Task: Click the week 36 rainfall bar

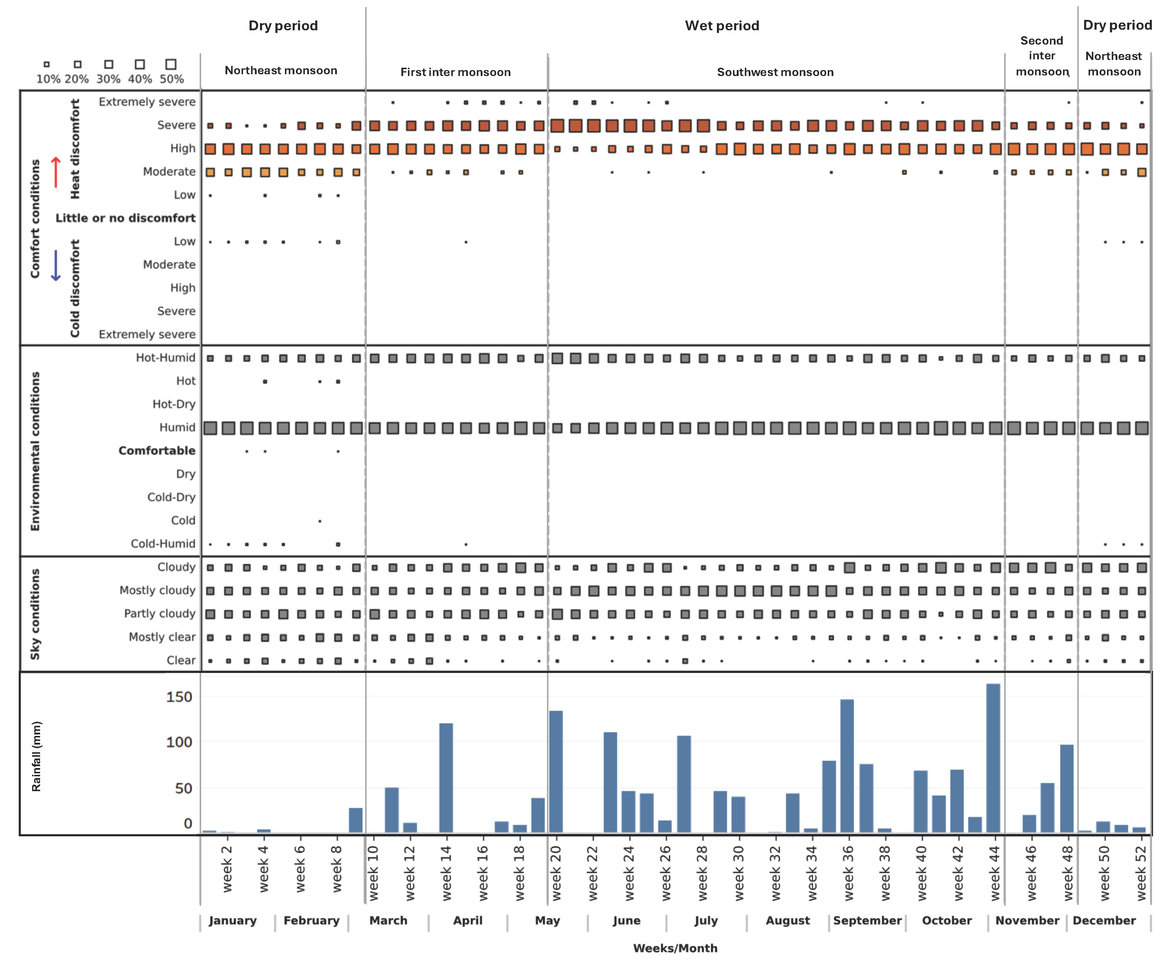Action: click(x=846, y=765)
